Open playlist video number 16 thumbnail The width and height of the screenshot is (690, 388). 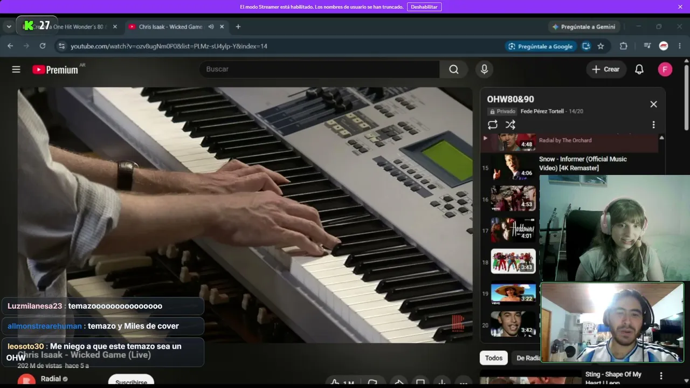point(513,198)
